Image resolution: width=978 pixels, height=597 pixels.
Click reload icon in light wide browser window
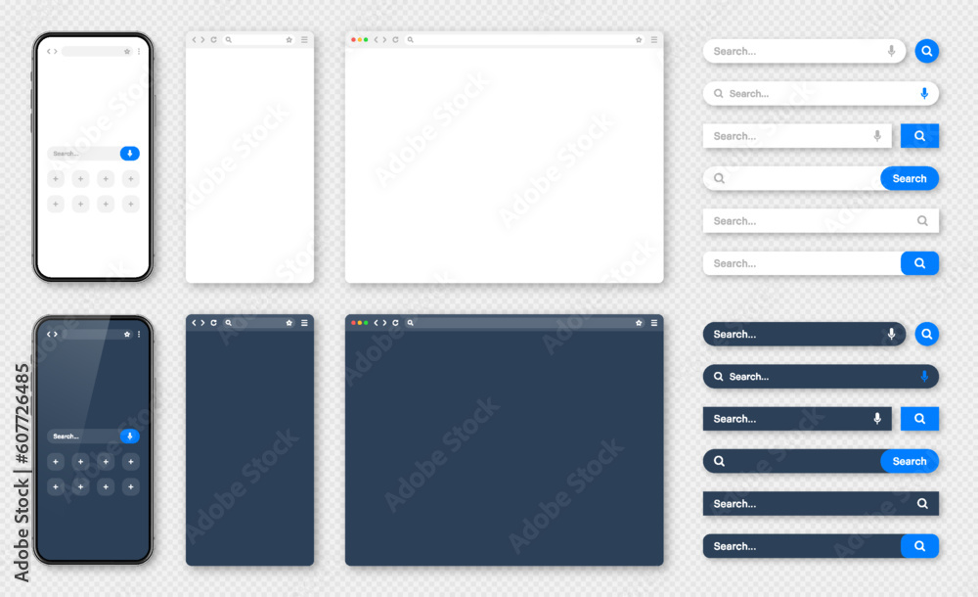(395, 39)
